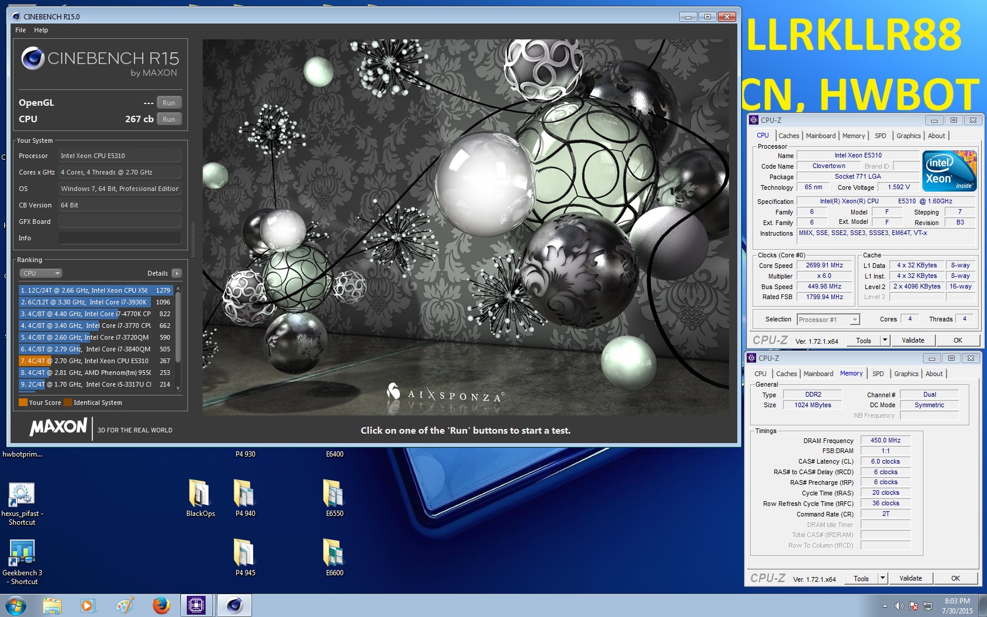Click Intel Xeon inside logo in CPU-Z
This screenshot has width=987, height=617.
coord(949,171)
